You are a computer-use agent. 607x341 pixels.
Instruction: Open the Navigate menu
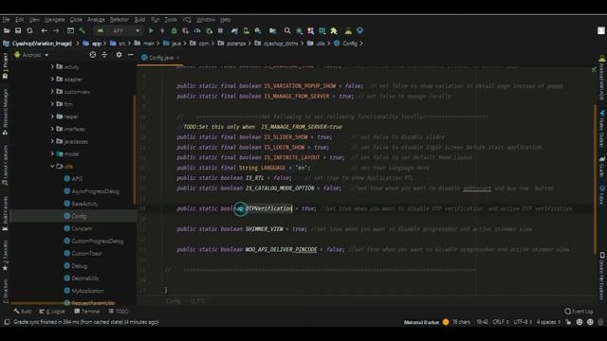coord(55,19)
